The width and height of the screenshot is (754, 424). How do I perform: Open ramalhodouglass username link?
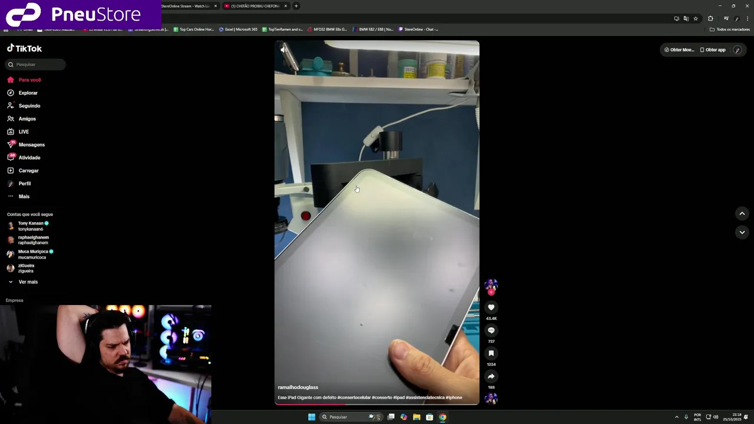click(x=298, y=387)
